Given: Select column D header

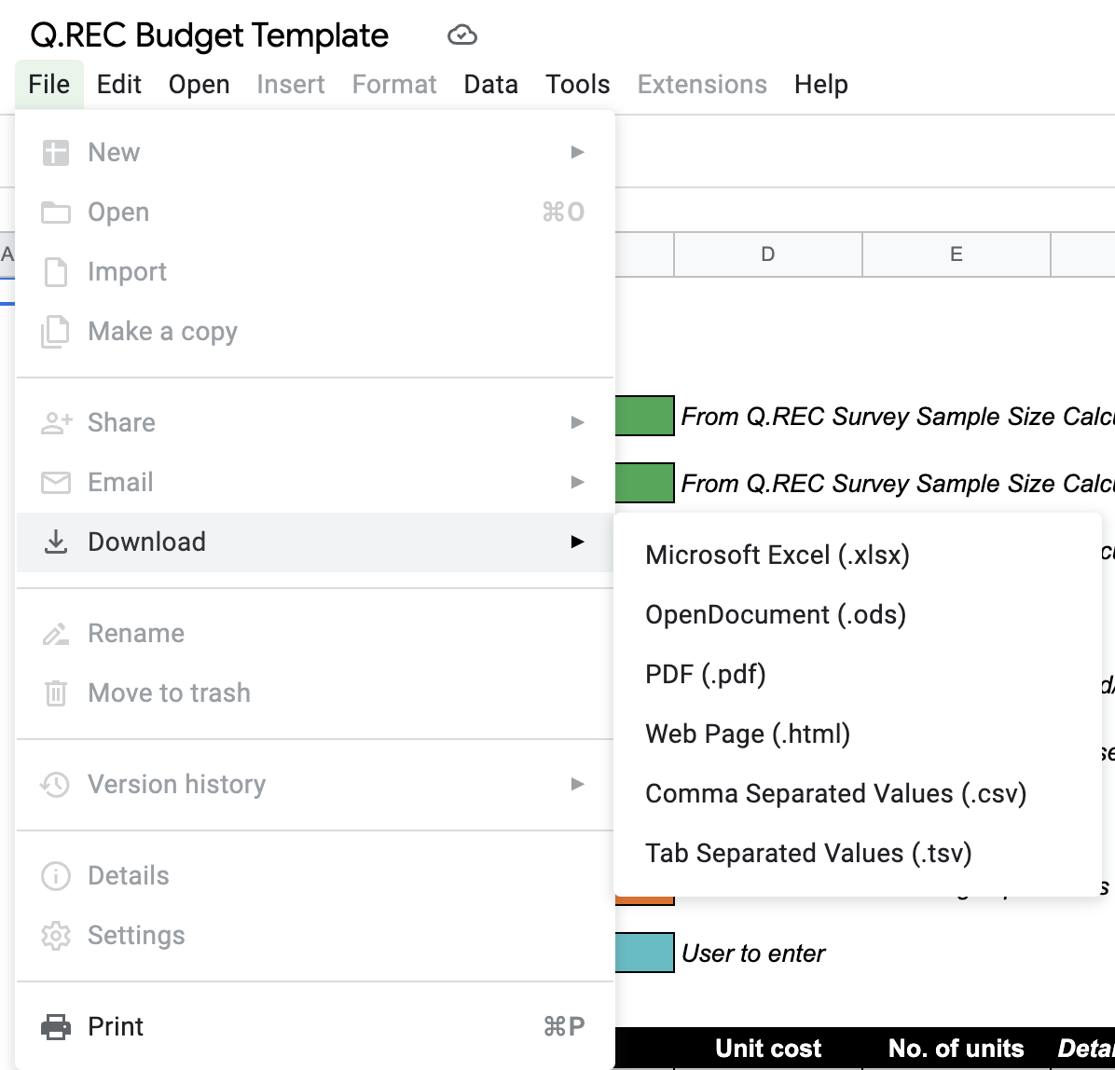Looking at the screenshot, I should pyautogui.click(x=767, y=254).
